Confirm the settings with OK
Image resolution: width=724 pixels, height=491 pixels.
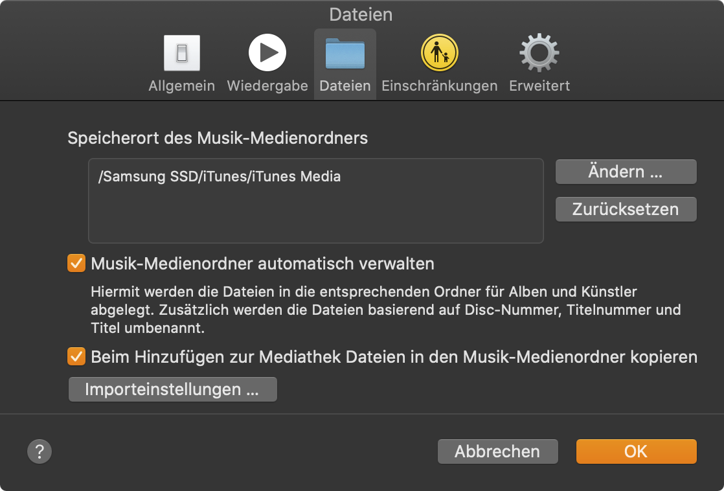tap(636, 451)
